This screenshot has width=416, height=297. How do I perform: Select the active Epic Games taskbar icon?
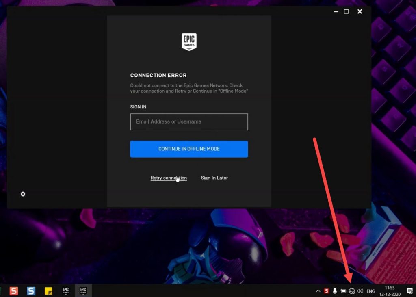point(83,291)
